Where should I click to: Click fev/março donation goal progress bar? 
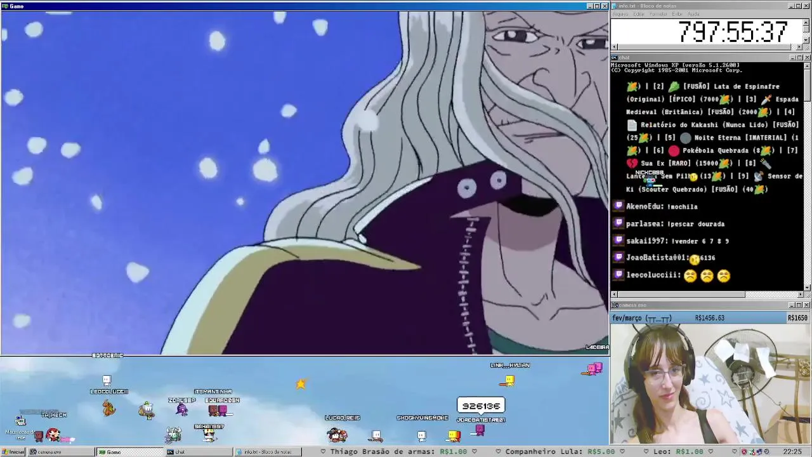(x=710, y=318)
